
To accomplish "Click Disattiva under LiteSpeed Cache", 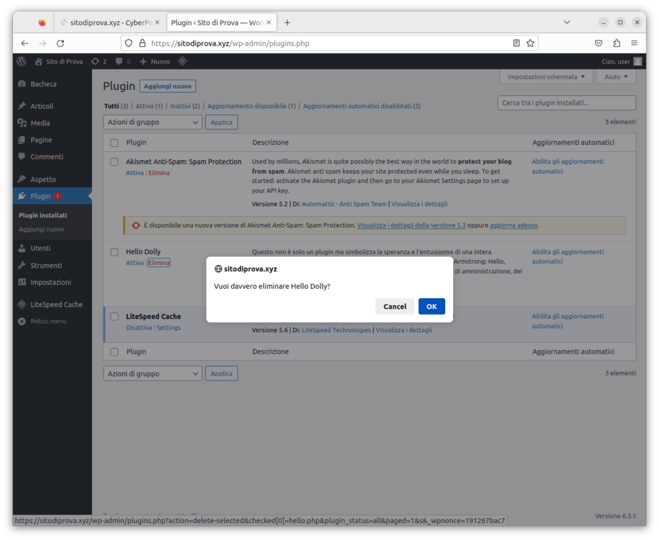I will point(139,328).
